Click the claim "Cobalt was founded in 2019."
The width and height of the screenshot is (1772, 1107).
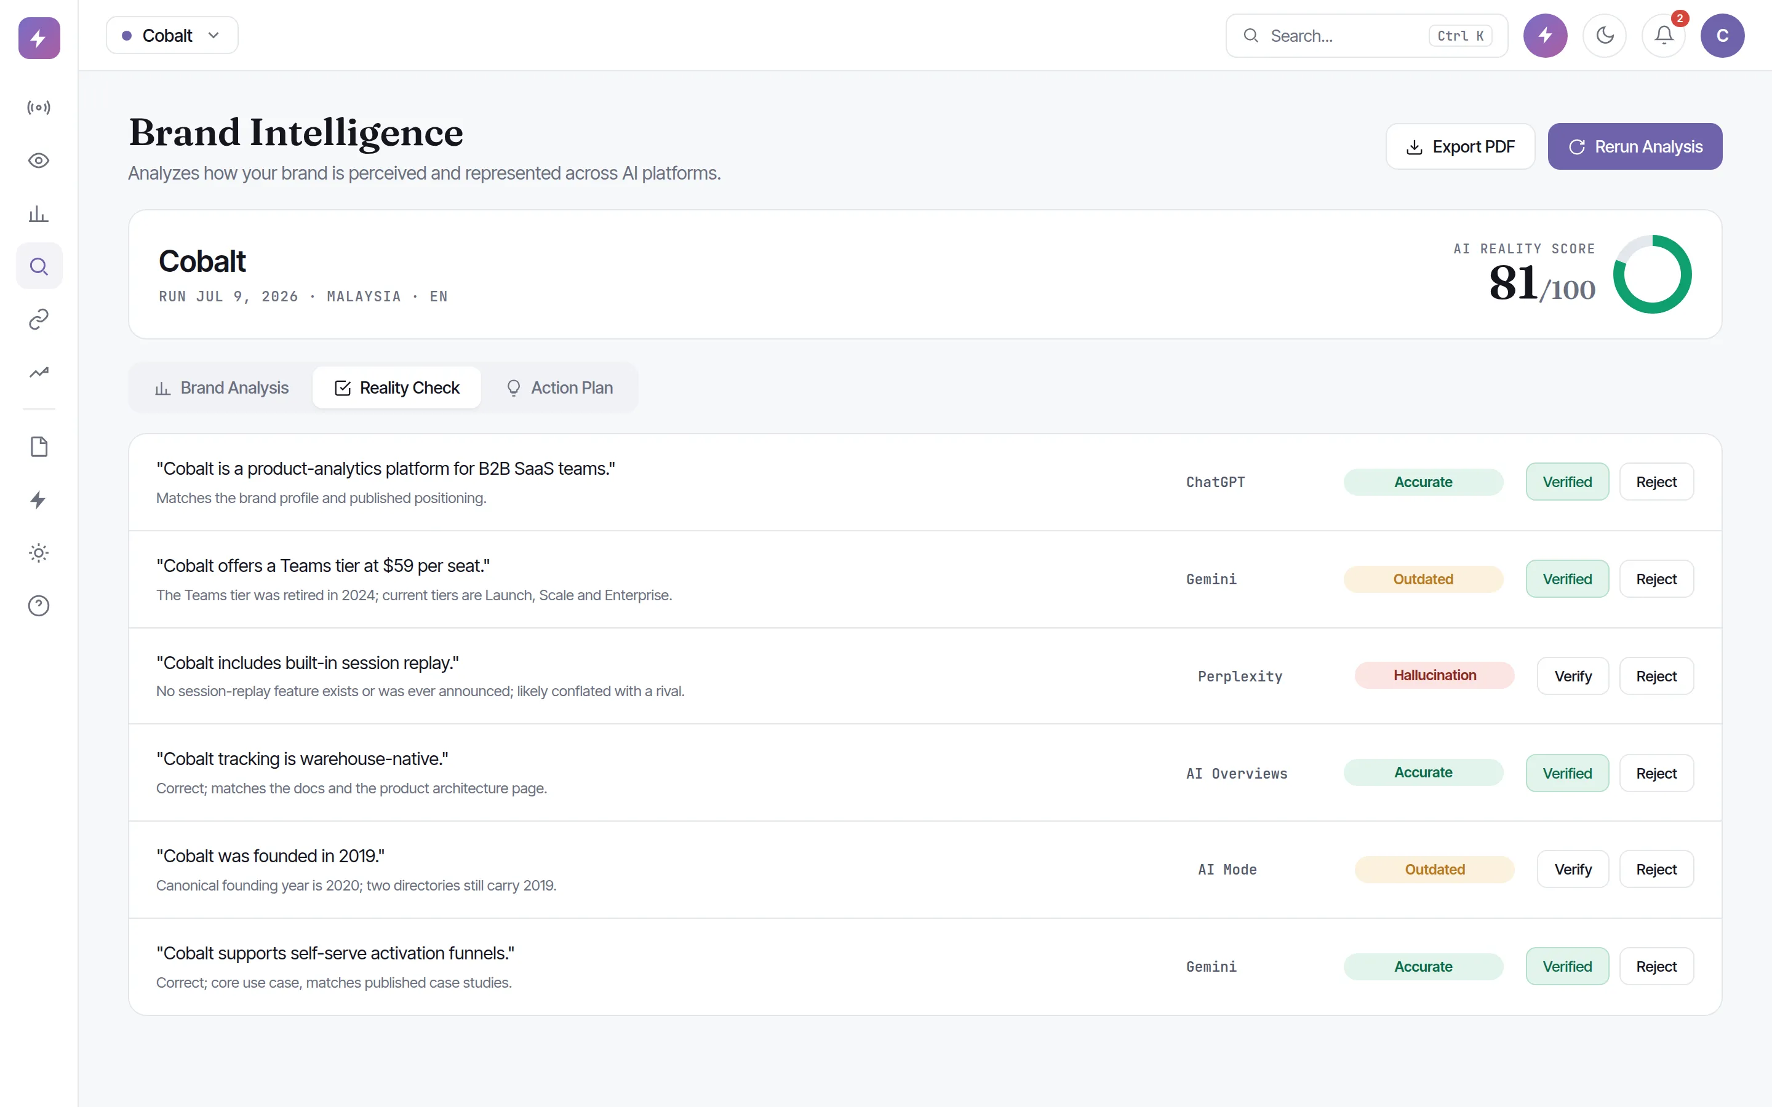270,856
